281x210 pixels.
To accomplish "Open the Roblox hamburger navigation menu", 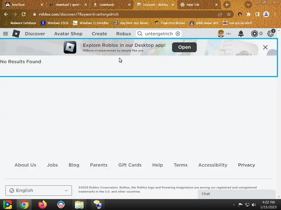I will (x=5, y=34).
